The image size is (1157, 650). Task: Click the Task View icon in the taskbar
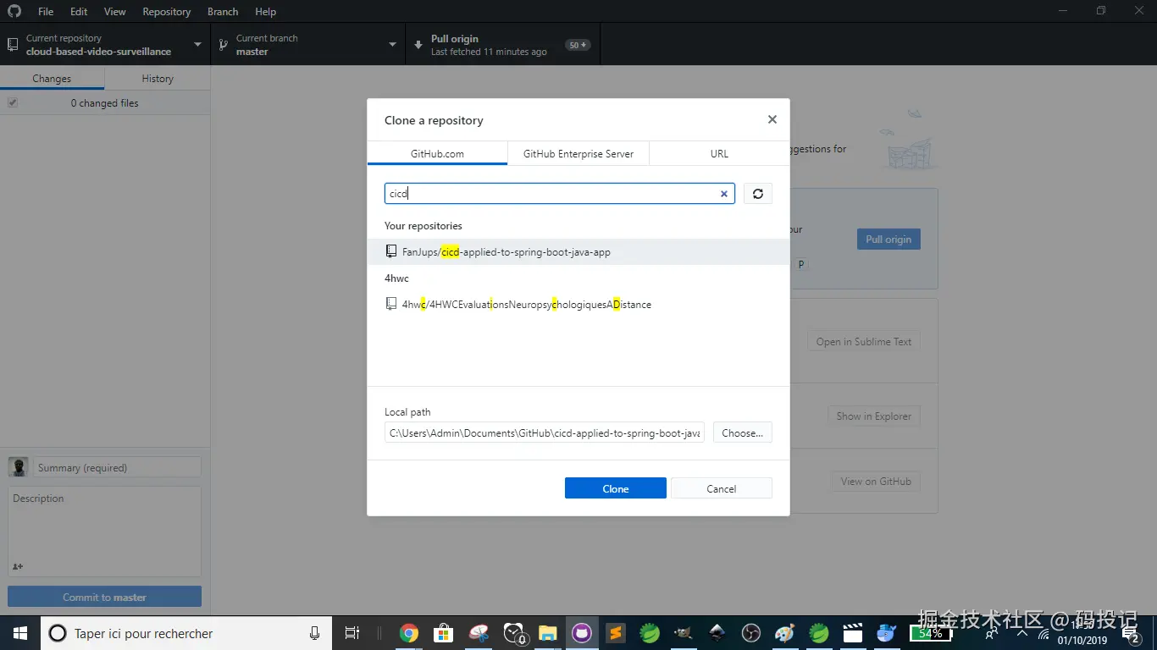(352, 633)
